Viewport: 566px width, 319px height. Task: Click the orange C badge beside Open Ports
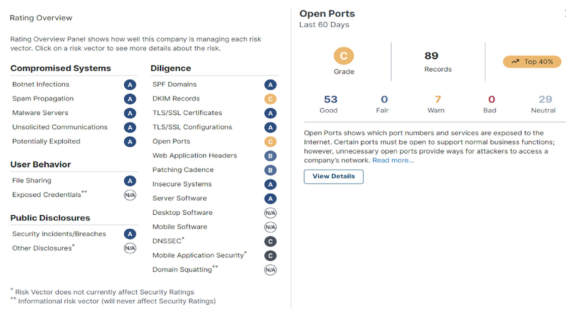point(270,142)
